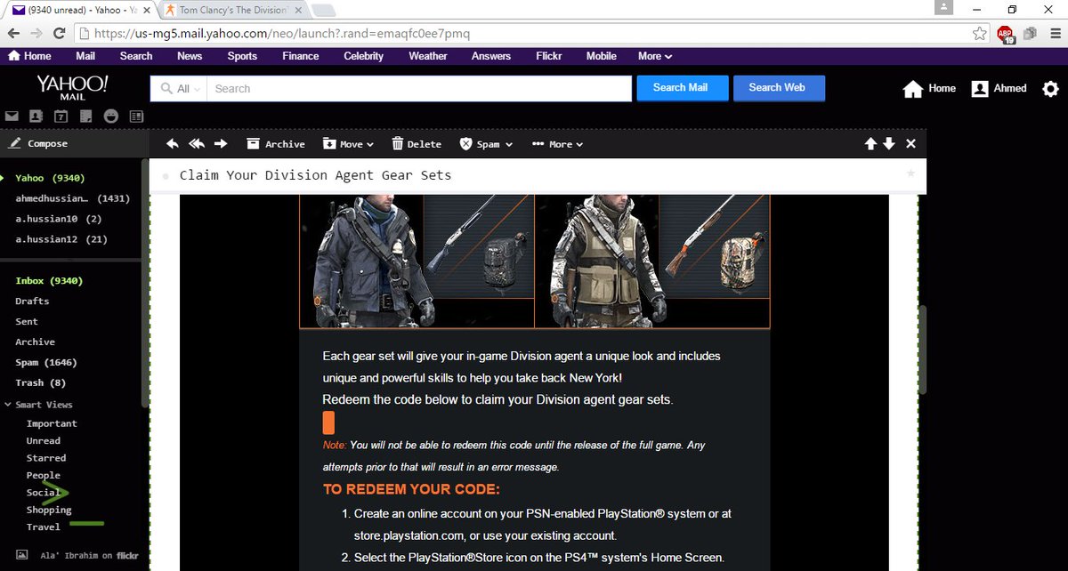The height and width of the screenshot is (571, 1068).
Task: Click the Reply arrow icon
Action: coord(173,143)
